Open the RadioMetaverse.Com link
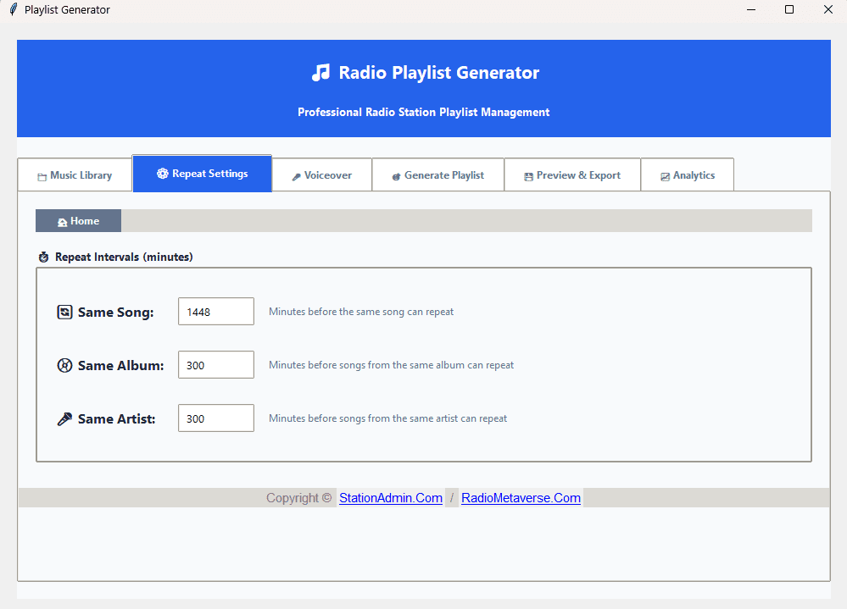This screenshot has height=609, width=847. 521,497
